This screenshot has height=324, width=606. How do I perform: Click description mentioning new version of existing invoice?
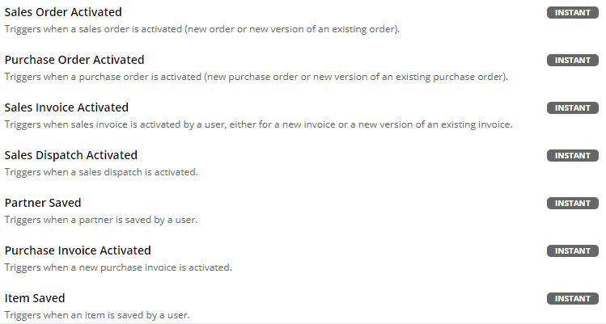pyautogui.click(x=259, y=124)
